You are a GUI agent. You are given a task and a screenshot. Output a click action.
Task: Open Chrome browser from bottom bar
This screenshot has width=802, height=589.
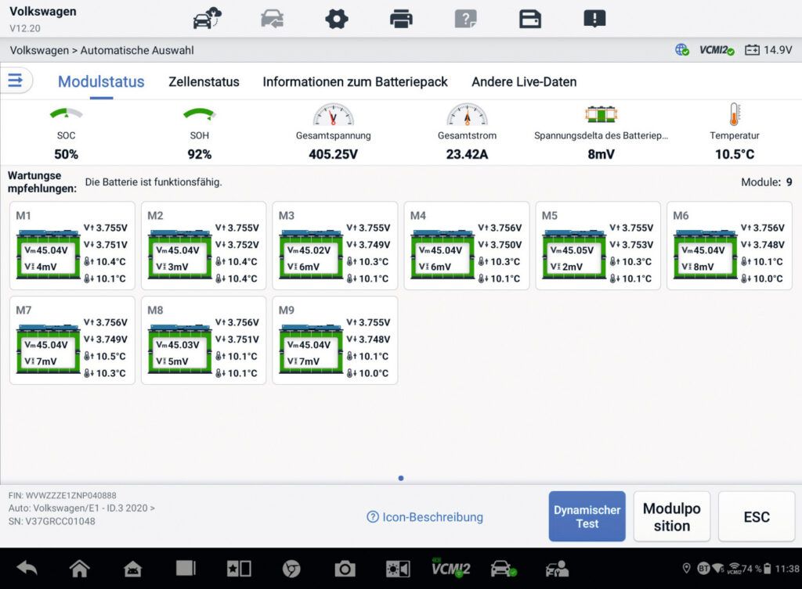pos(291,569)
